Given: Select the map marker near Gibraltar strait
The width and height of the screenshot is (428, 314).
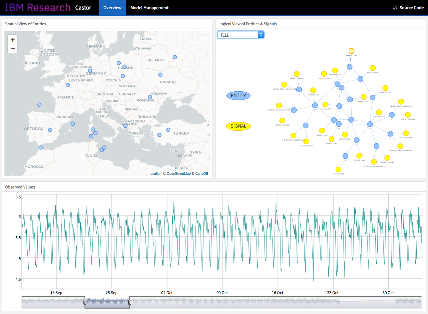Looking at the screenshot, I should 41,147.
